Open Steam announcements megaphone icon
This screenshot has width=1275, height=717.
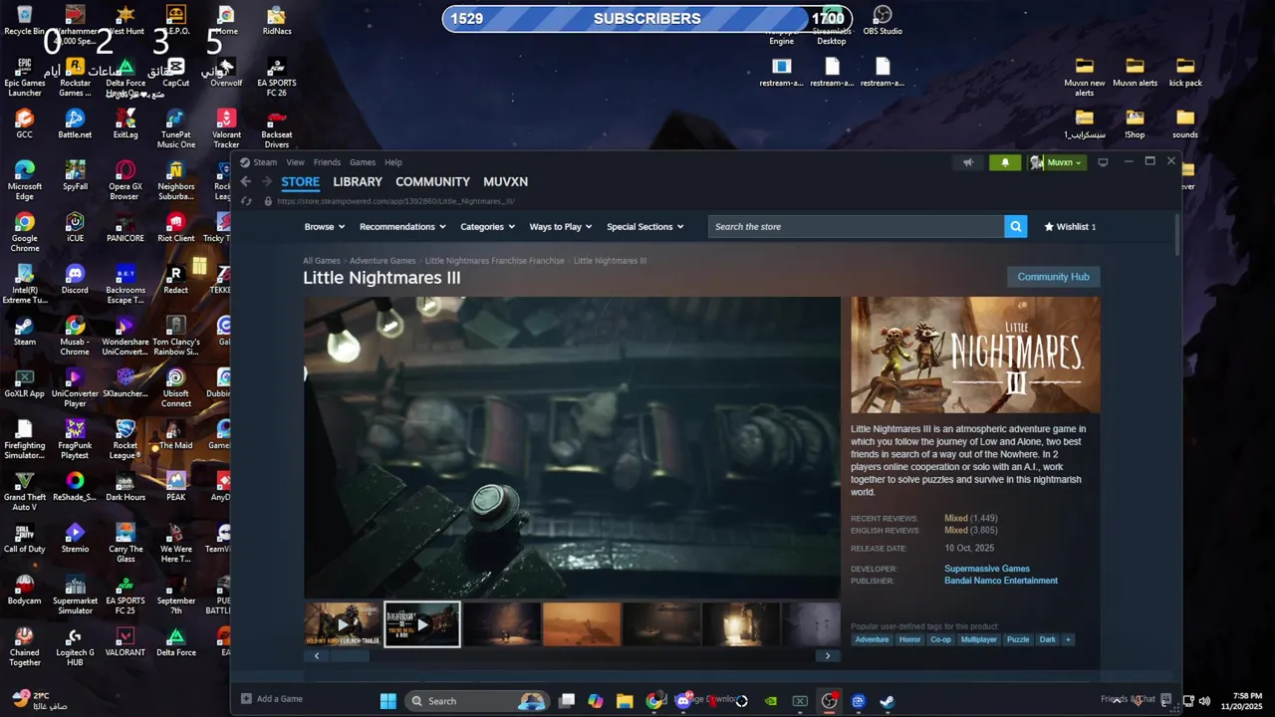click(967, 162)
